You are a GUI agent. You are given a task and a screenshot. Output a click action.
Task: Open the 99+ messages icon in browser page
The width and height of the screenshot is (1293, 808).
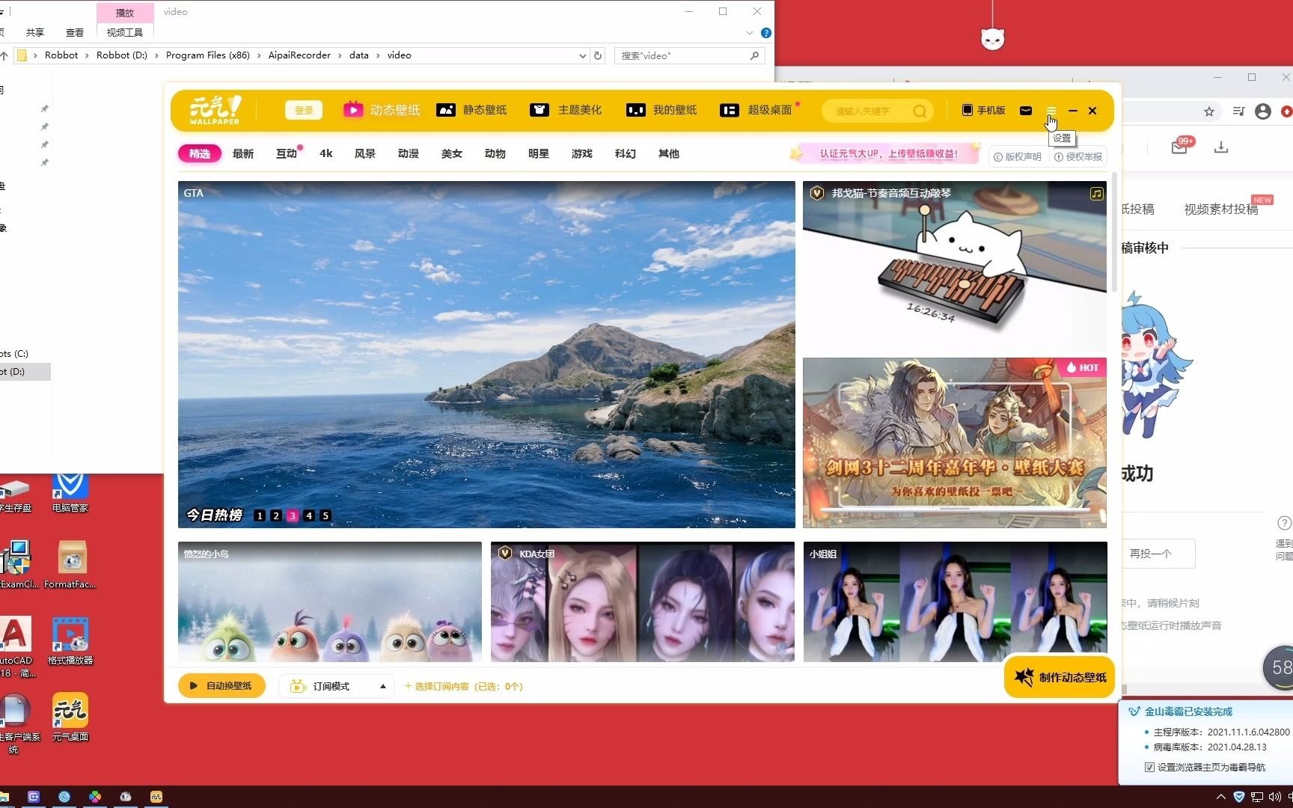[x=1180, y=146]
